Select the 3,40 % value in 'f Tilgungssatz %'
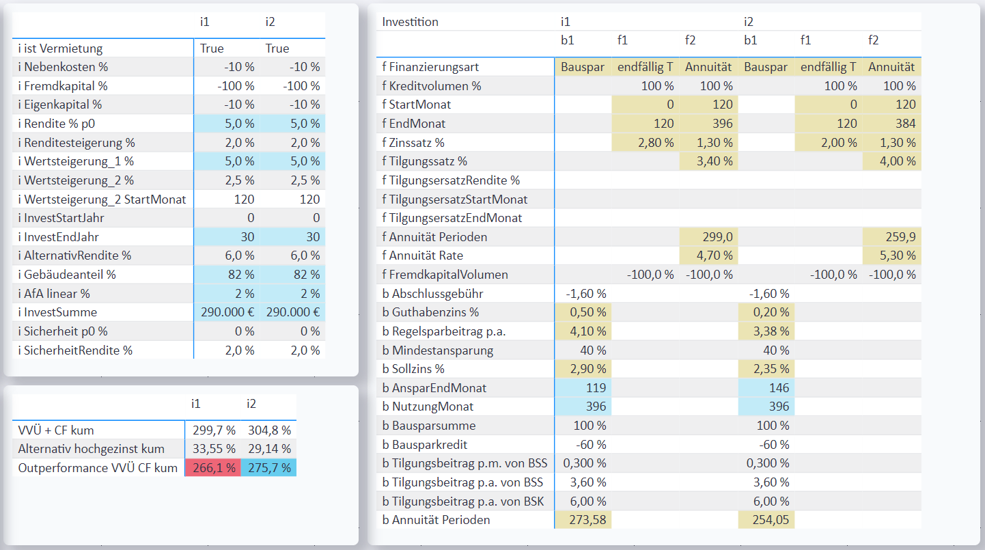 (709, 161)
